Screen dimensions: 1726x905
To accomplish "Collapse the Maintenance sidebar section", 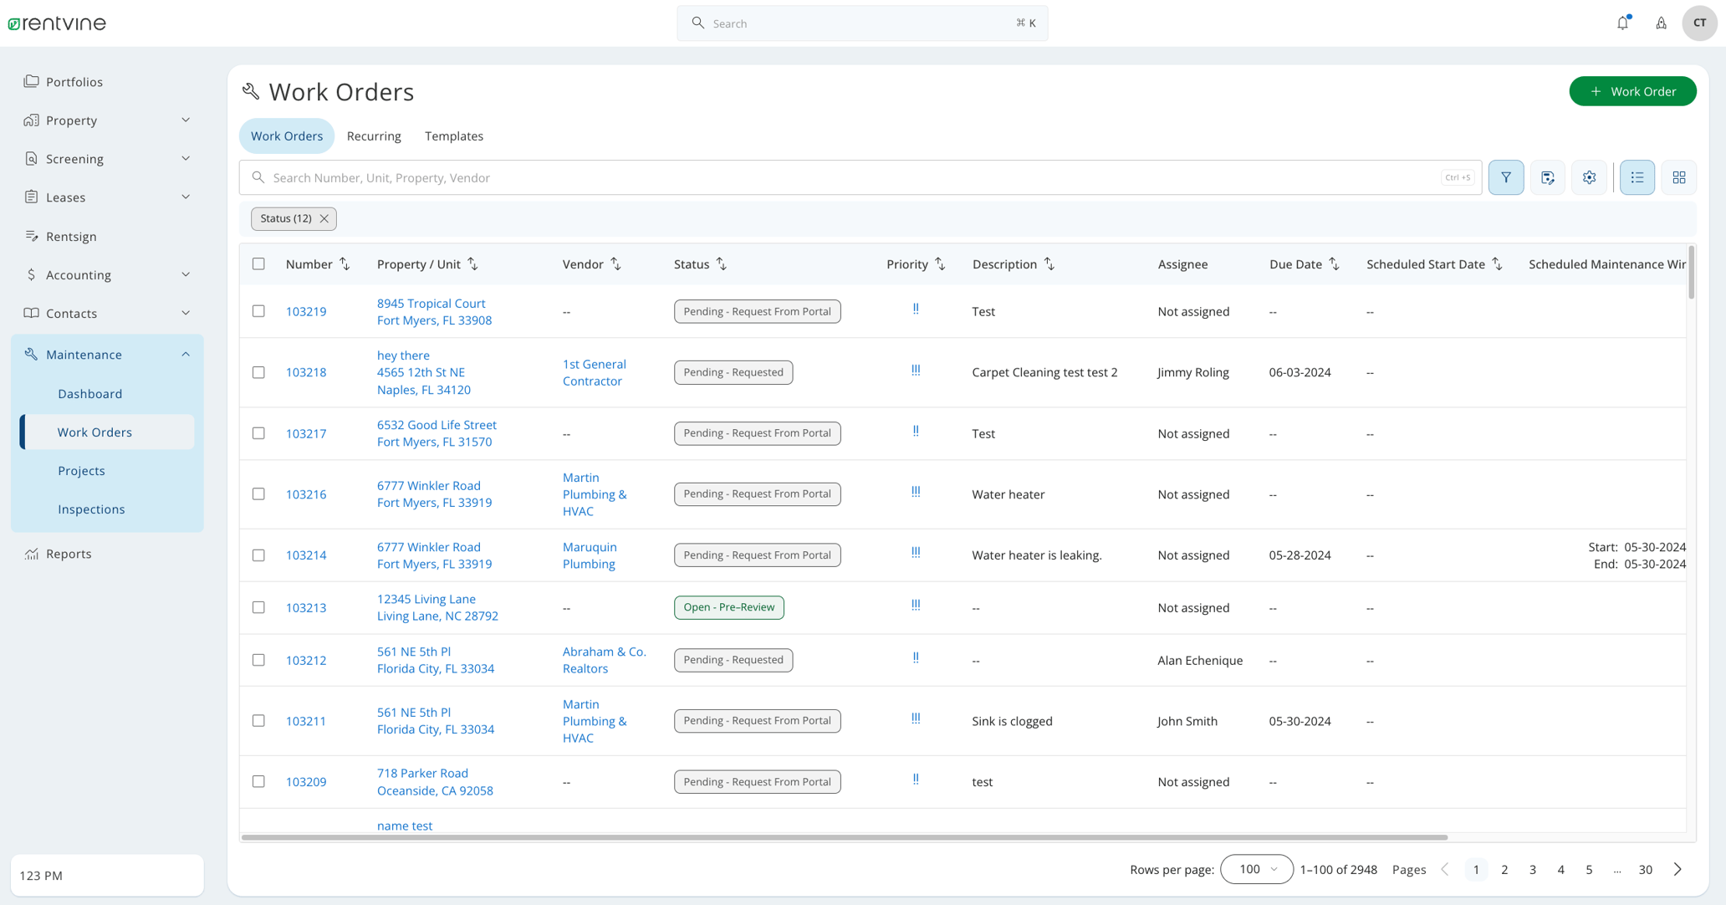I will coord(186,354).
